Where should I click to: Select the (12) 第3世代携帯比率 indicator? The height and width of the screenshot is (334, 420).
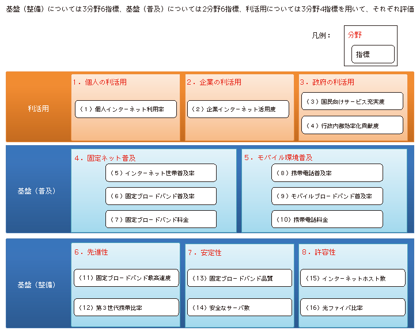coord(126,308)
